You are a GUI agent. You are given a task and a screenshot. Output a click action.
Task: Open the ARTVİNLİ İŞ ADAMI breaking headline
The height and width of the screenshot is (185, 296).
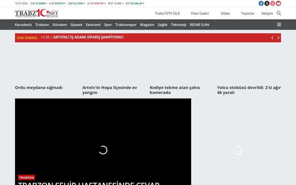[88, 37]
